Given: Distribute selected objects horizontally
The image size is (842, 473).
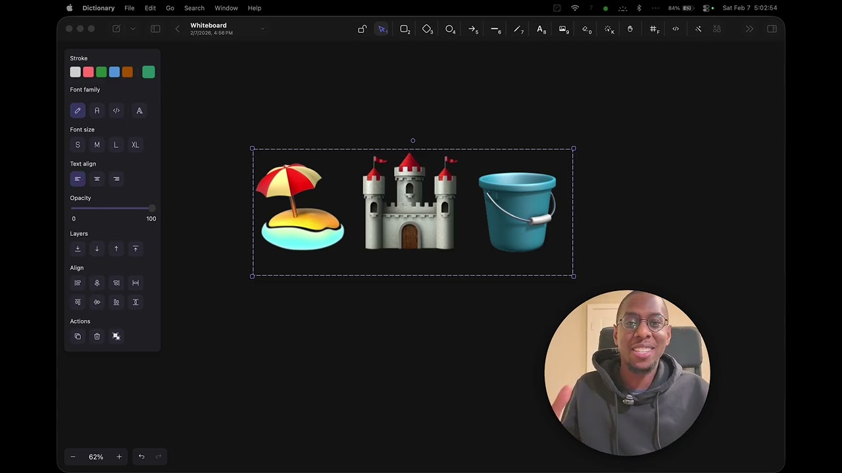Looking at the screenshot, I should [x=136, y=282].
